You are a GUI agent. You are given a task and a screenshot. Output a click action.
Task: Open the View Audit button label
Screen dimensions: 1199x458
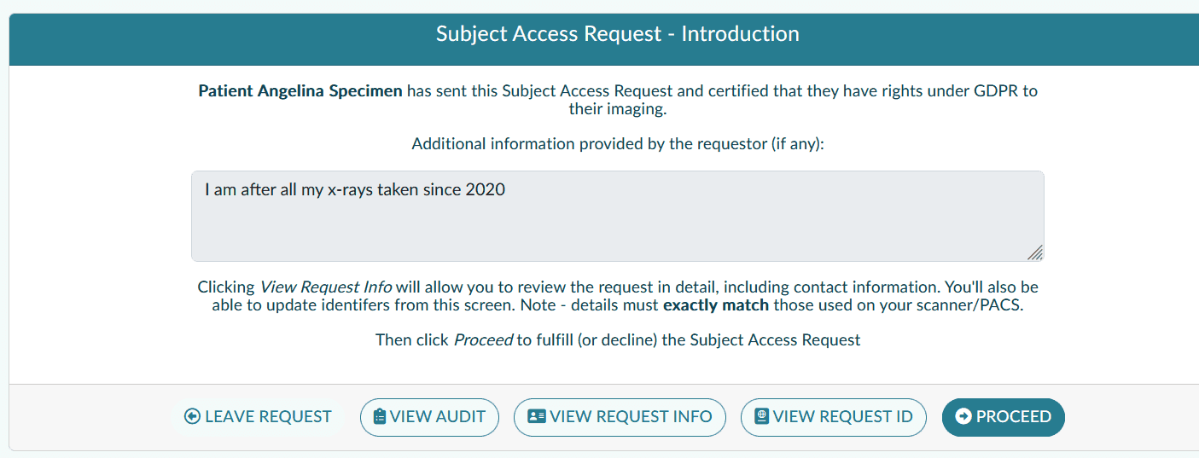point(438,416)
